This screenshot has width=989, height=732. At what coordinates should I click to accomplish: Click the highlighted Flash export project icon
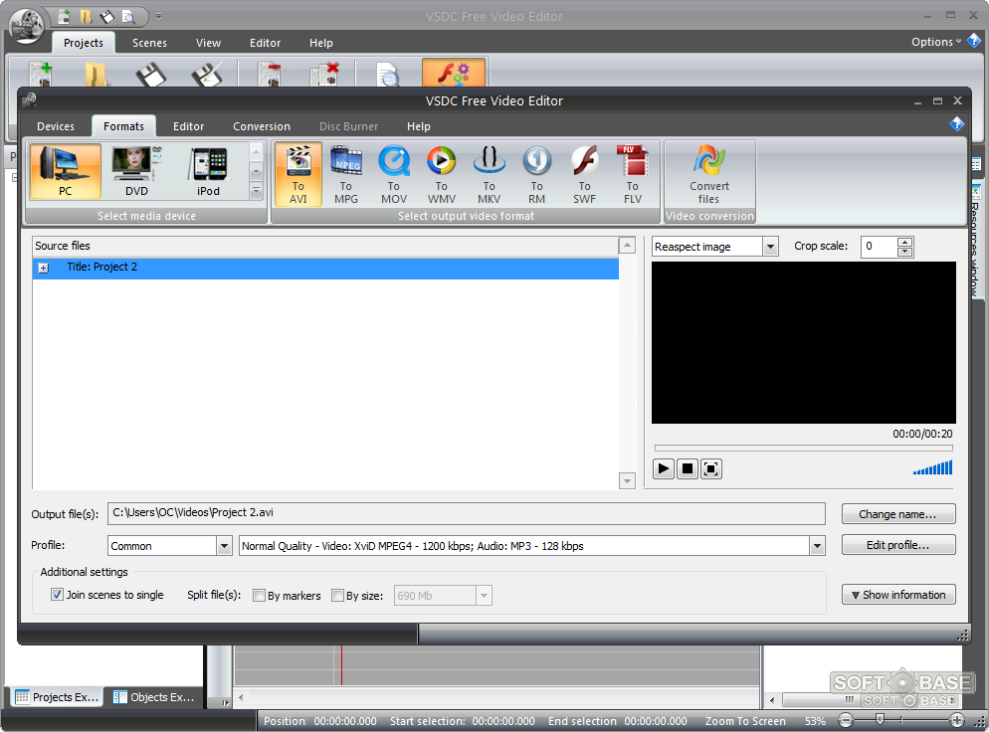click(x=454, y=72)
